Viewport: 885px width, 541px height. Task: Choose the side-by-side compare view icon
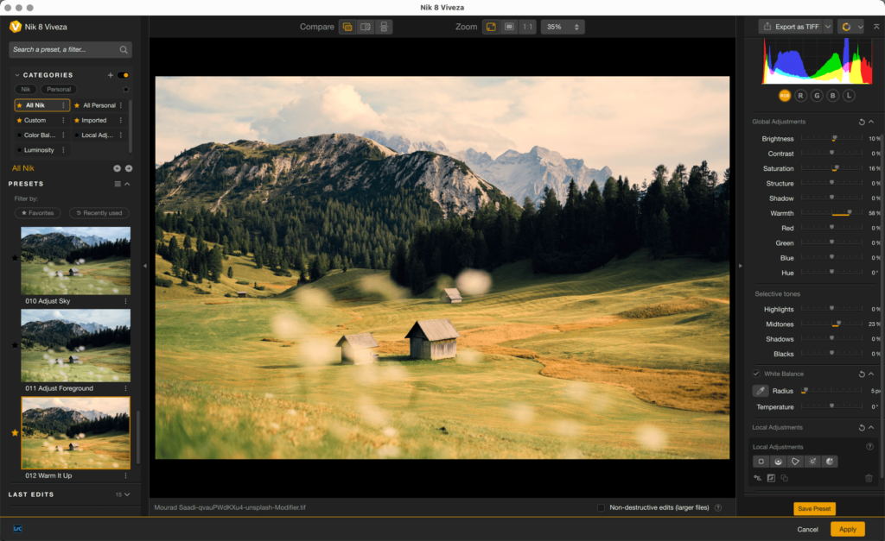point(384,27)
